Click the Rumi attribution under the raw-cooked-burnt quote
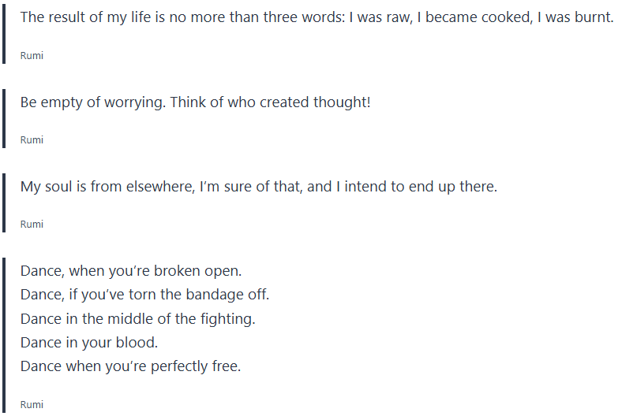The image size is (637, 416). tap(32, 56)
